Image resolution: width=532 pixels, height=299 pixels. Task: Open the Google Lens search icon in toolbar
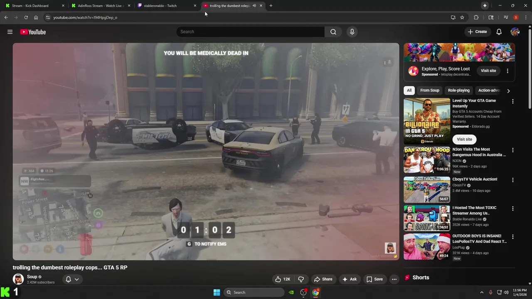click(x=491, y=17)
